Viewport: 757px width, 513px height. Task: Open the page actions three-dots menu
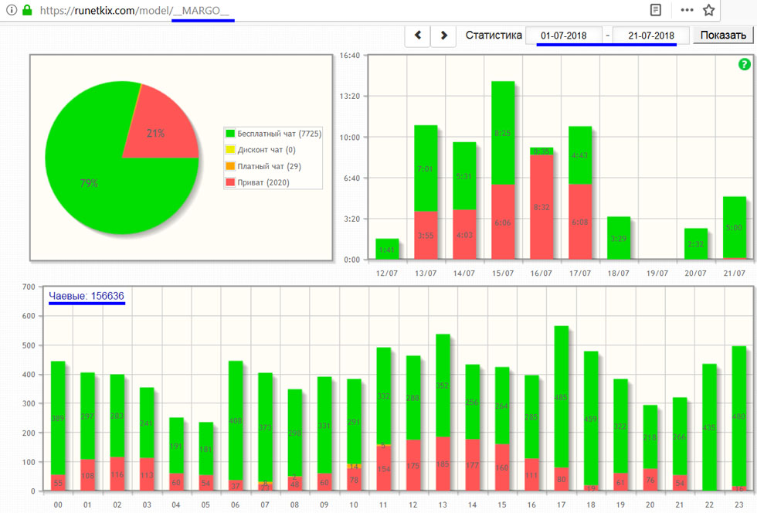687,11
